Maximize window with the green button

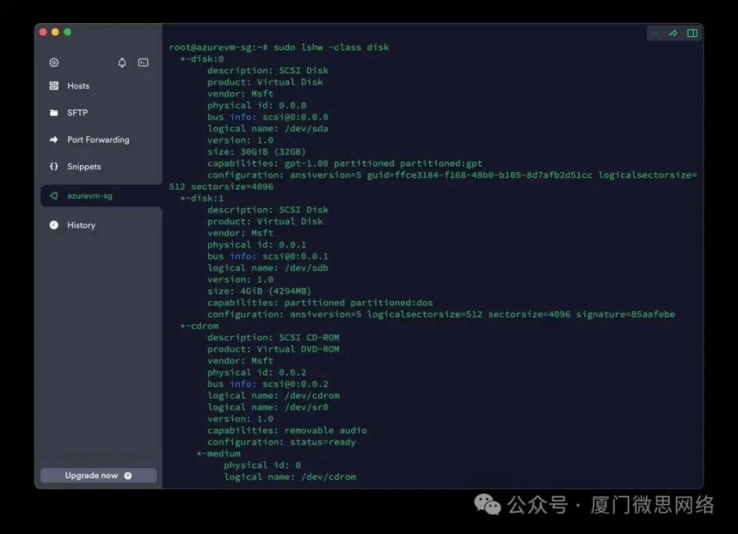coord(67,32)
